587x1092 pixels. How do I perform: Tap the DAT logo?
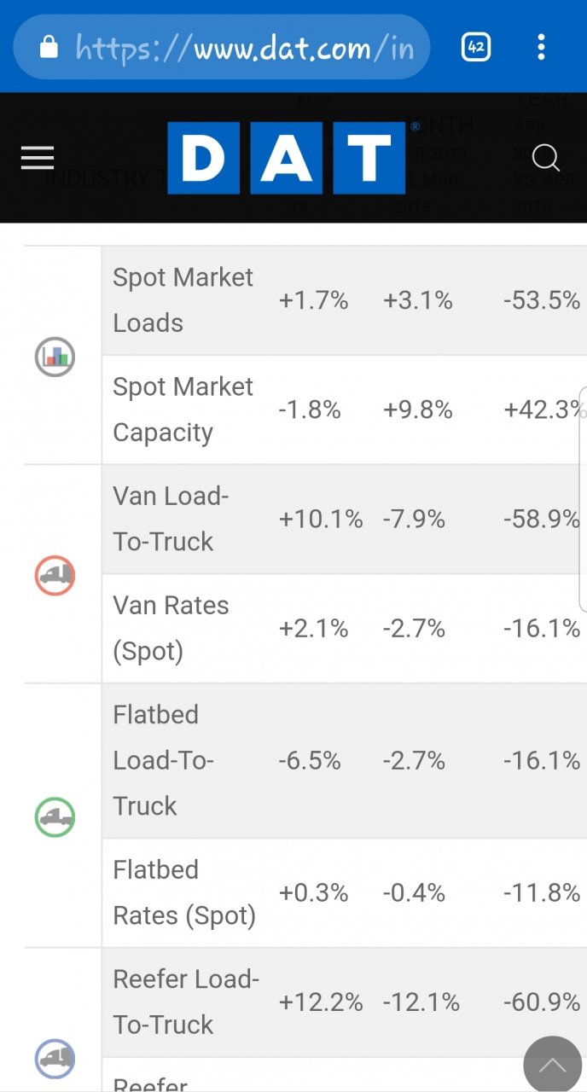click(286, 158)
